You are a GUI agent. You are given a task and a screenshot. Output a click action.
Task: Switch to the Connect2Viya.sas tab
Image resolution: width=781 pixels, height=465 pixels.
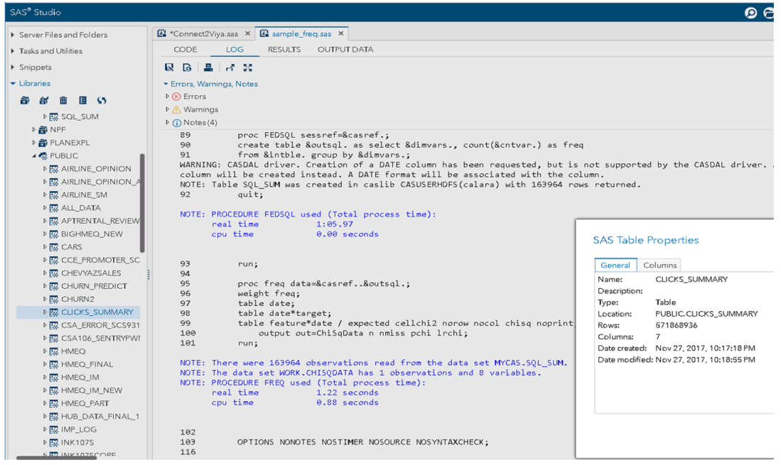(203, 34)
